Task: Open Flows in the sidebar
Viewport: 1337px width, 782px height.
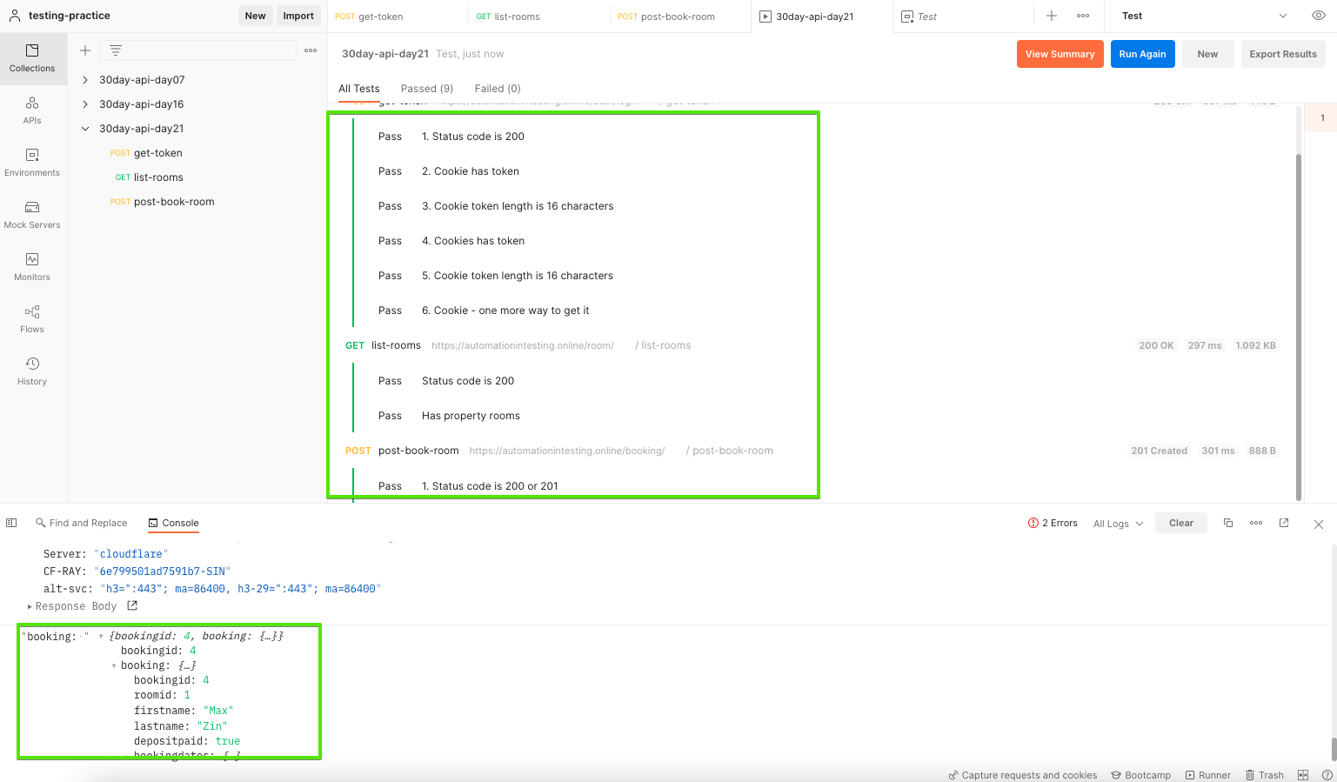Action: (x=32, y=319)
